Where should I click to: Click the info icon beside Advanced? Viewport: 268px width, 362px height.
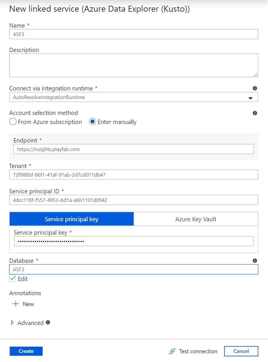point(48,322)
